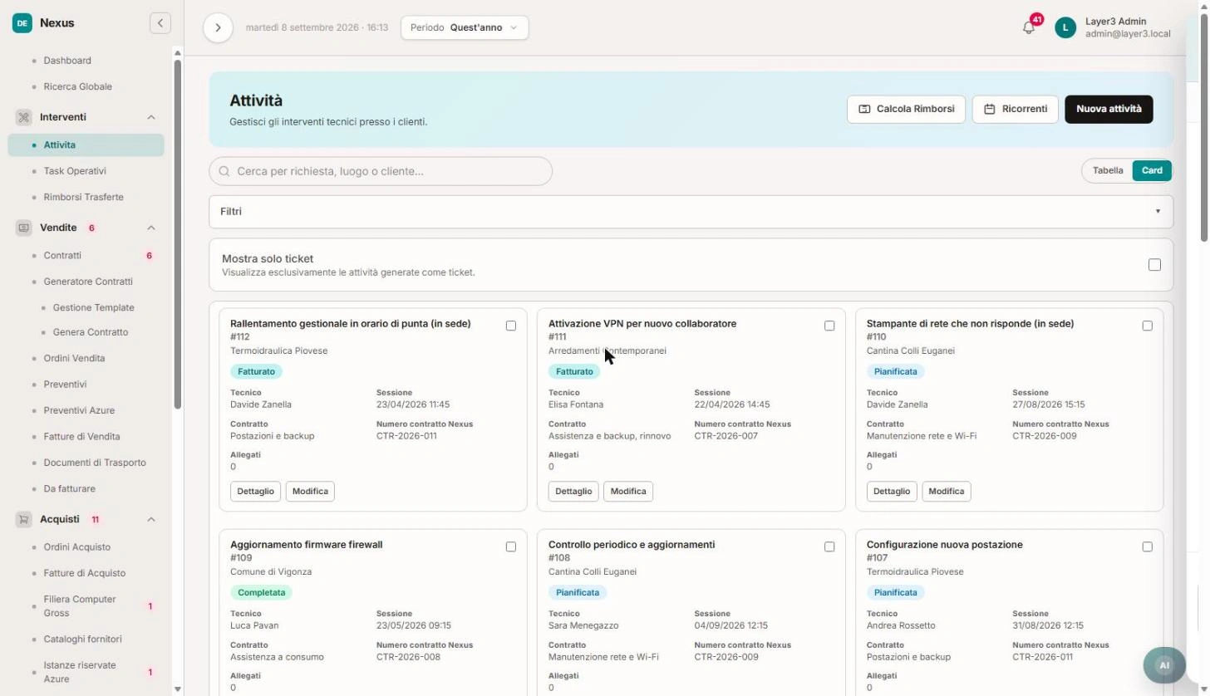This screenshot has height=696, width=1210.
Task: Create a Nuova attività
Action: click(1109, 109)
